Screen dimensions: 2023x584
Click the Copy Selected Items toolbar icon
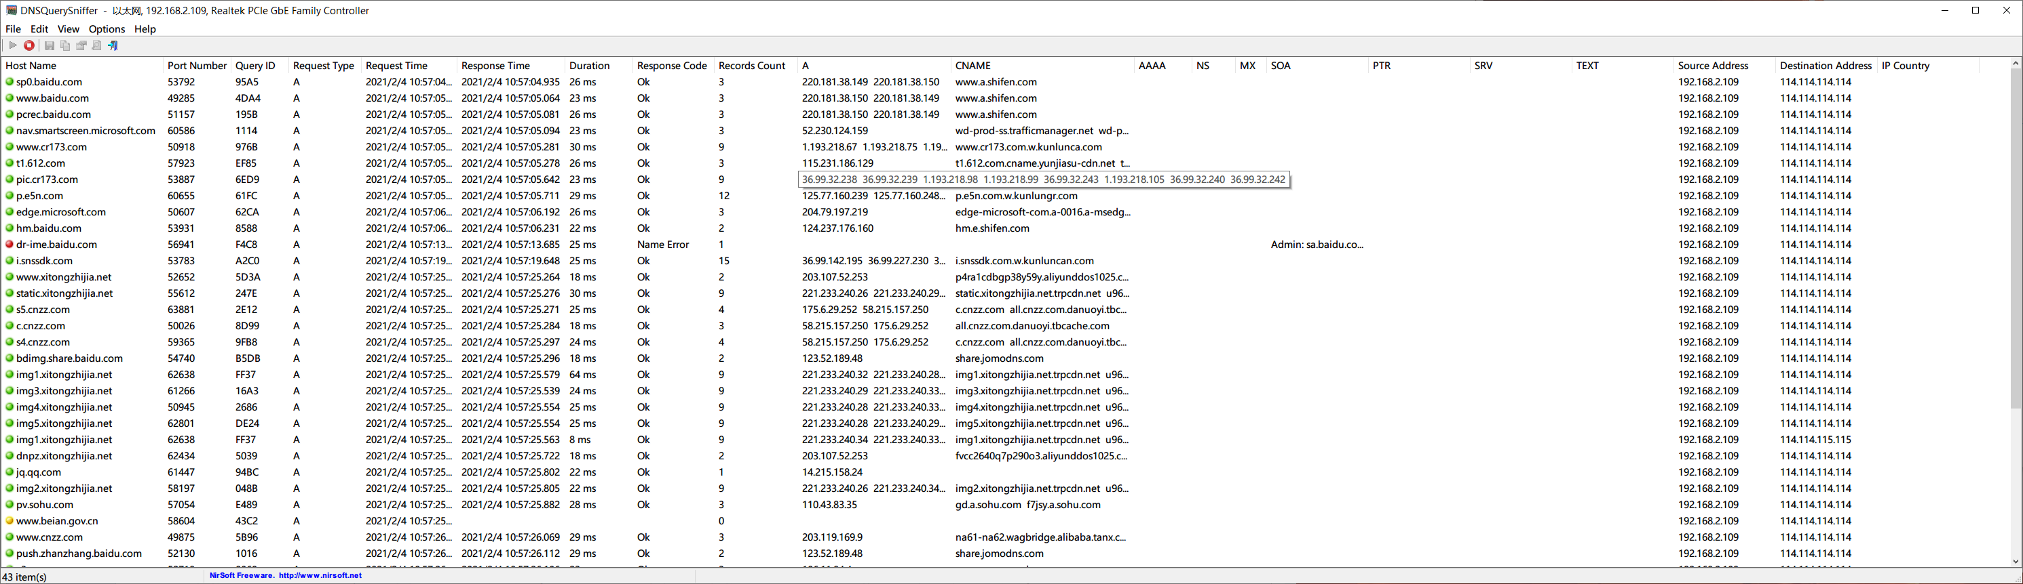tap(65, 45)
